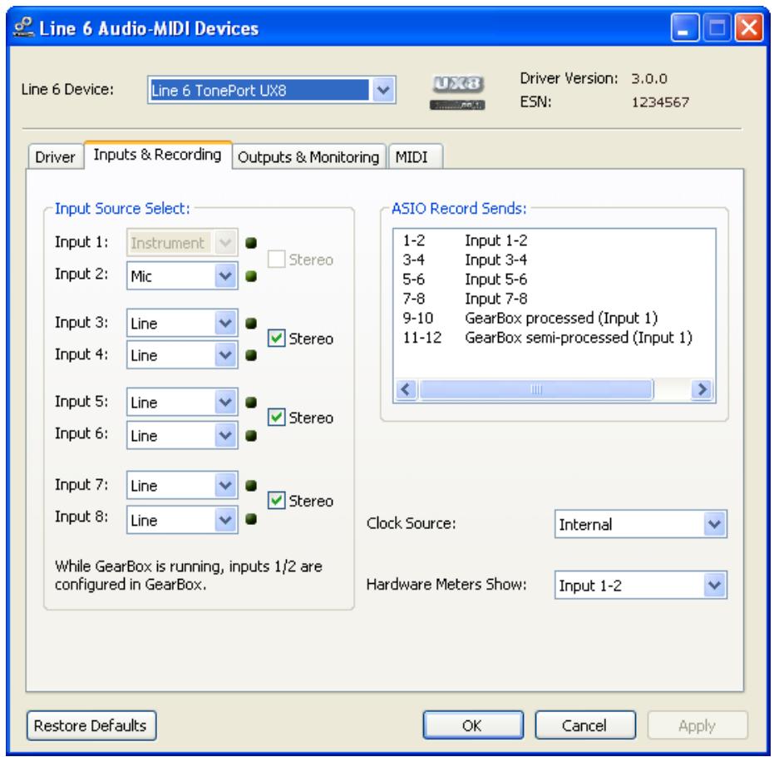
Task: Close the Line 6 Audio-MIDI Devices window
Action: coord(749,27)
